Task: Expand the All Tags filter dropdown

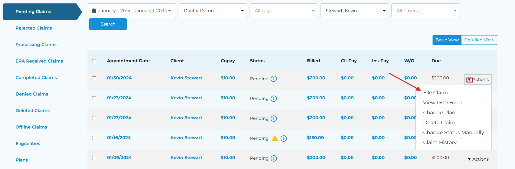Action: [283, 11]
